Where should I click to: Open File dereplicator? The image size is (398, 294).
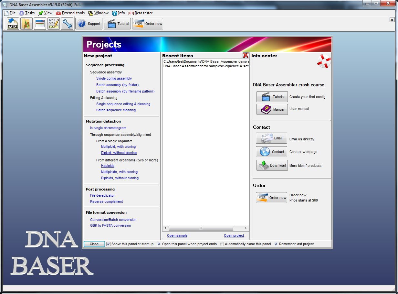point(102,195)
